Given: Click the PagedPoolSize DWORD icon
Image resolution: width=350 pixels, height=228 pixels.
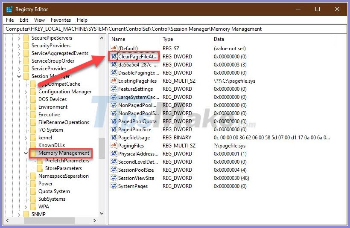Looking at the screenshot, I should (x=114, y=129).
